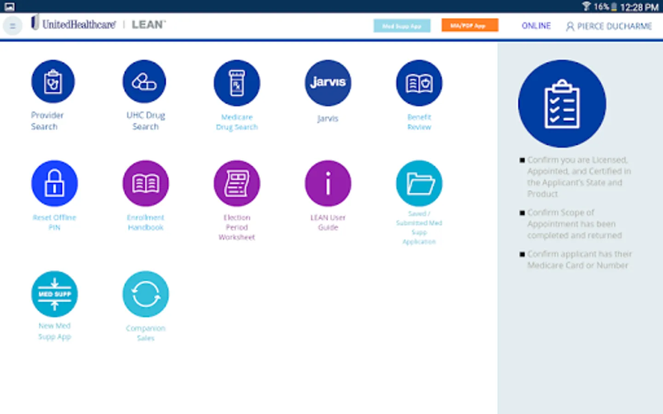Image resolution: width=663 pixels, height=414 pixels.
Task: Tap the Saved / Submitted Med Supp Application label
Action: pyautogui.click(x=419, y=228)
